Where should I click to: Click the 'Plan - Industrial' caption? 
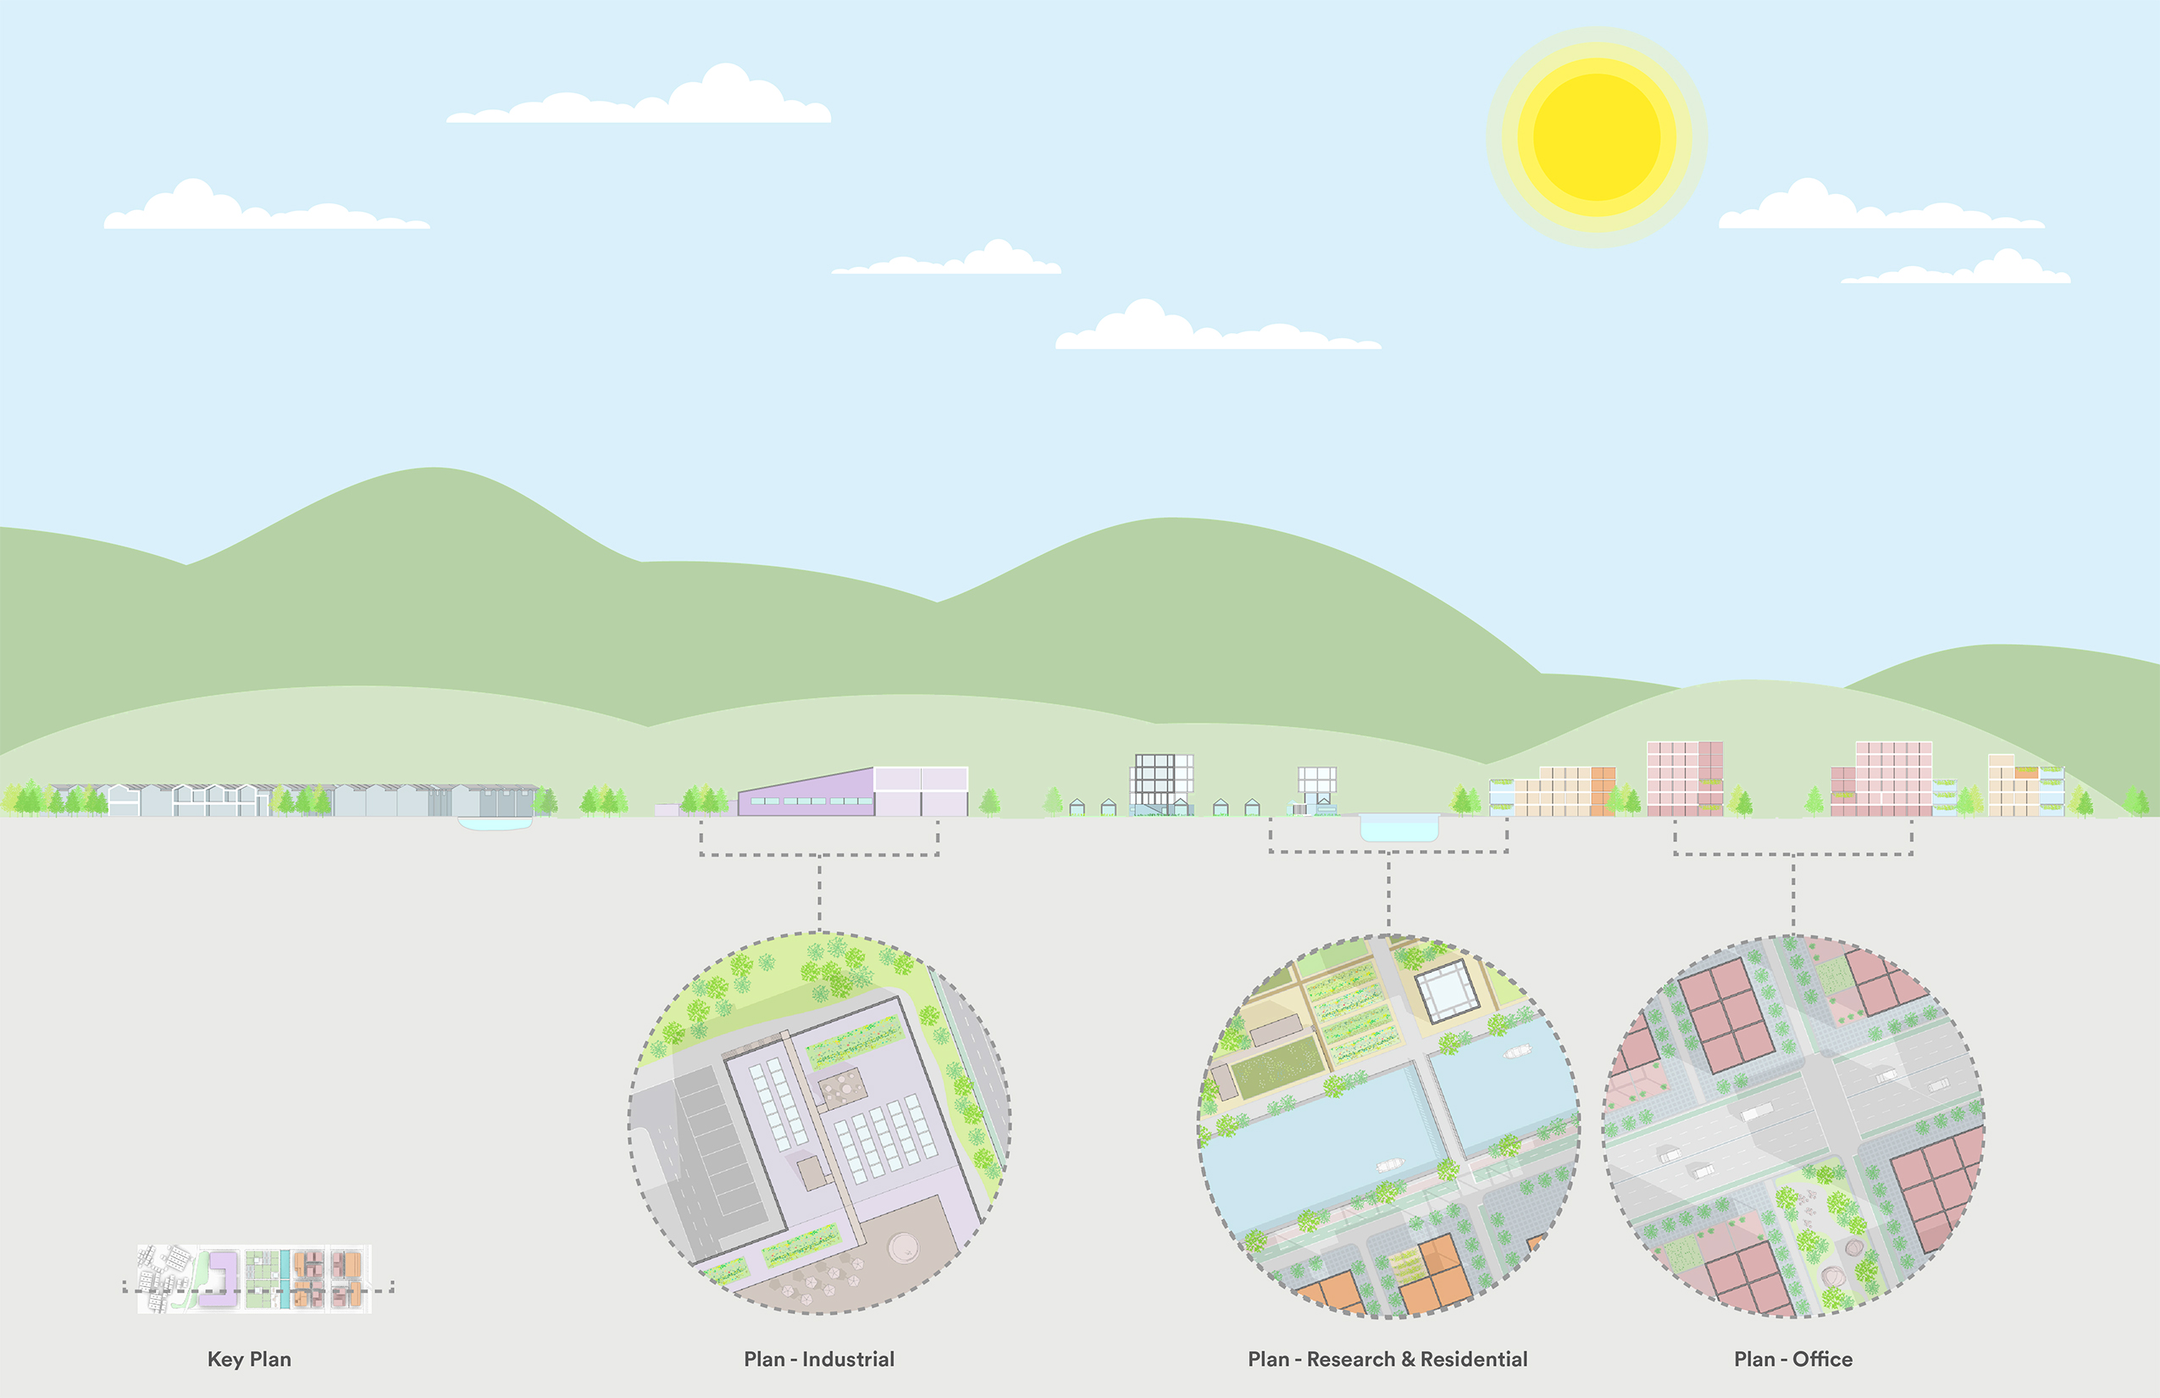click(x=818, y=1359)
